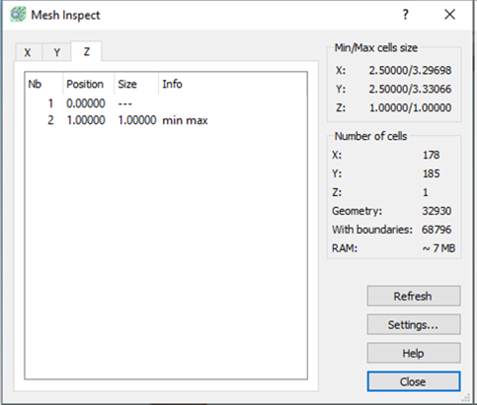Select row 1 at position 0.00000
The height and width of the screenshot is (405, 477).
166,103
